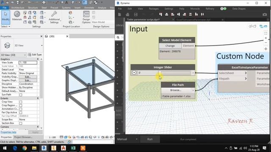Open the Select dropdown under Modify
Image resolution: width=271 pixels, height=152 pixels.
(x=6, y=27)
